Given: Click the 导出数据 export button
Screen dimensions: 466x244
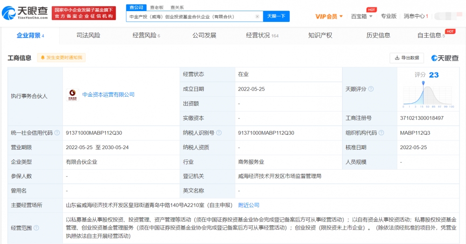Looking at the screenshot, I should [x=407, y=58].
